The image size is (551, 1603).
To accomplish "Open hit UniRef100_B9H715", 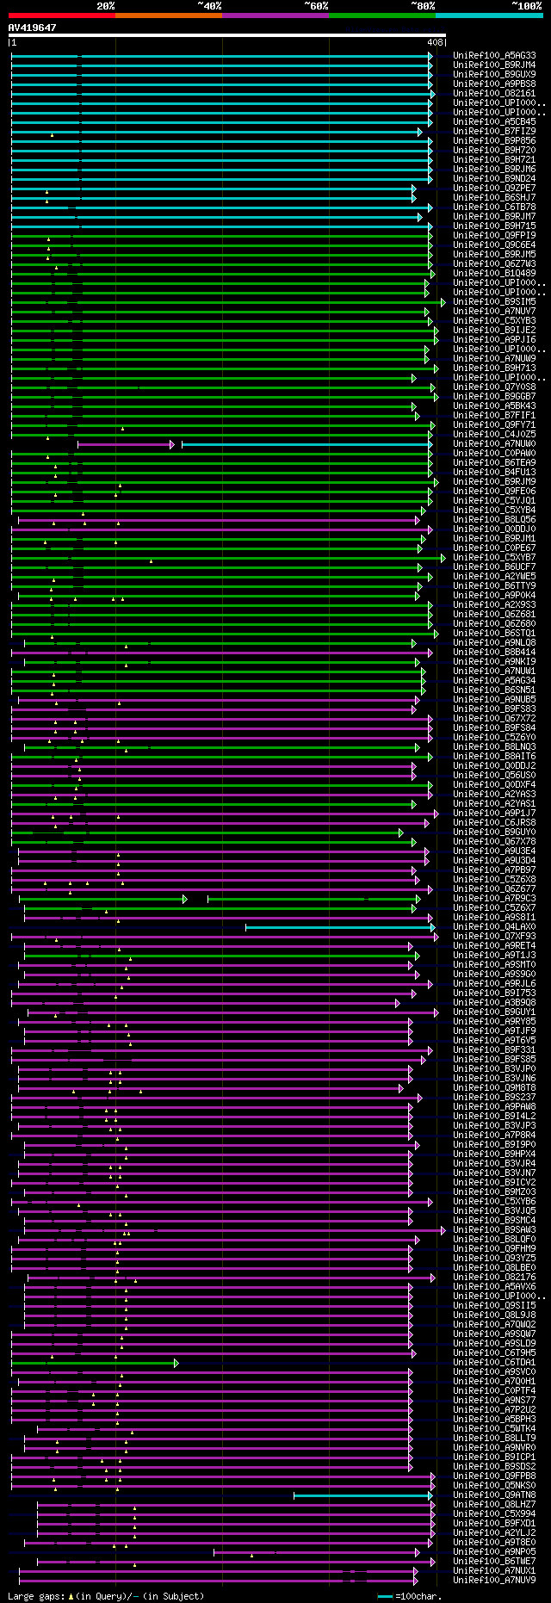I will (494, 226).
